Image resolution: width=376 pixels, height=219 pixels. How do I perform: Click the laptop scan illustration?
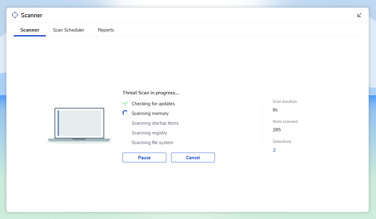point(79,125)
